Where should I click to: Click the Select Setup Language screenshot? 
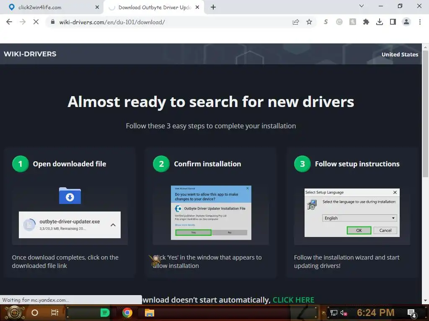tap(352, 213)
